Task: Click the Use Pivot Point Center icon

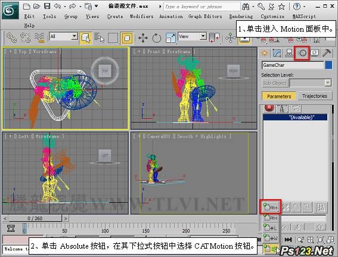Action: pos(215,38)
